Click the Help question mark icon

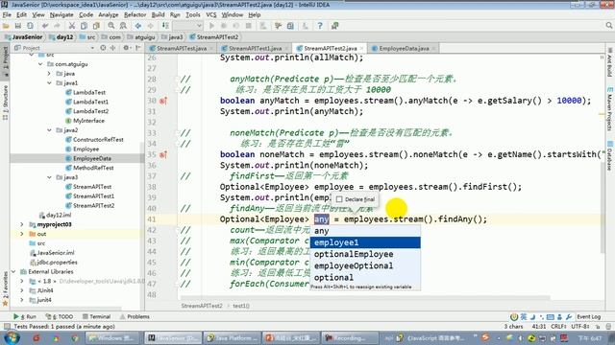click(320, 26)
